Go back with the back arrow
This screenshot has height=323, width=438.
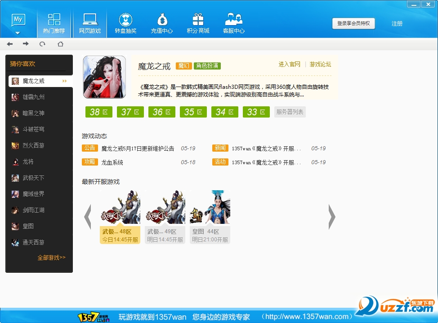click(x=10, y=44)
